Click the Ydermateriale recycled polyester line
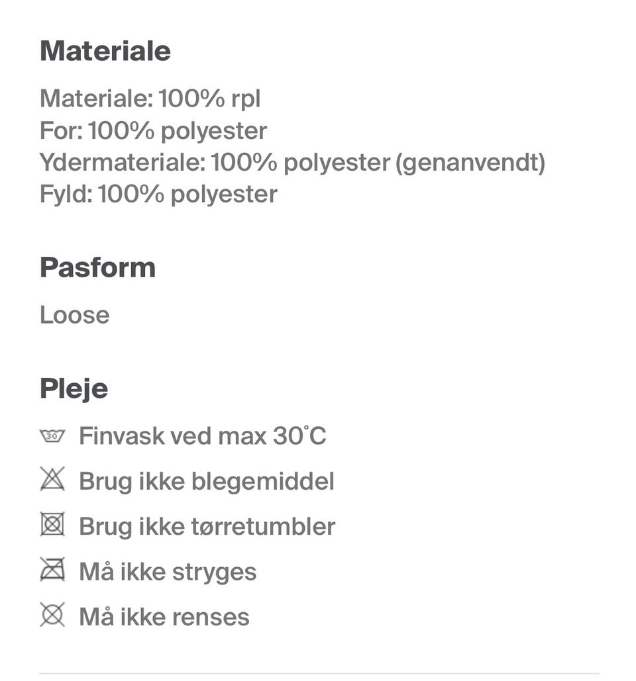636x681 pixels. tap(291, 162)
